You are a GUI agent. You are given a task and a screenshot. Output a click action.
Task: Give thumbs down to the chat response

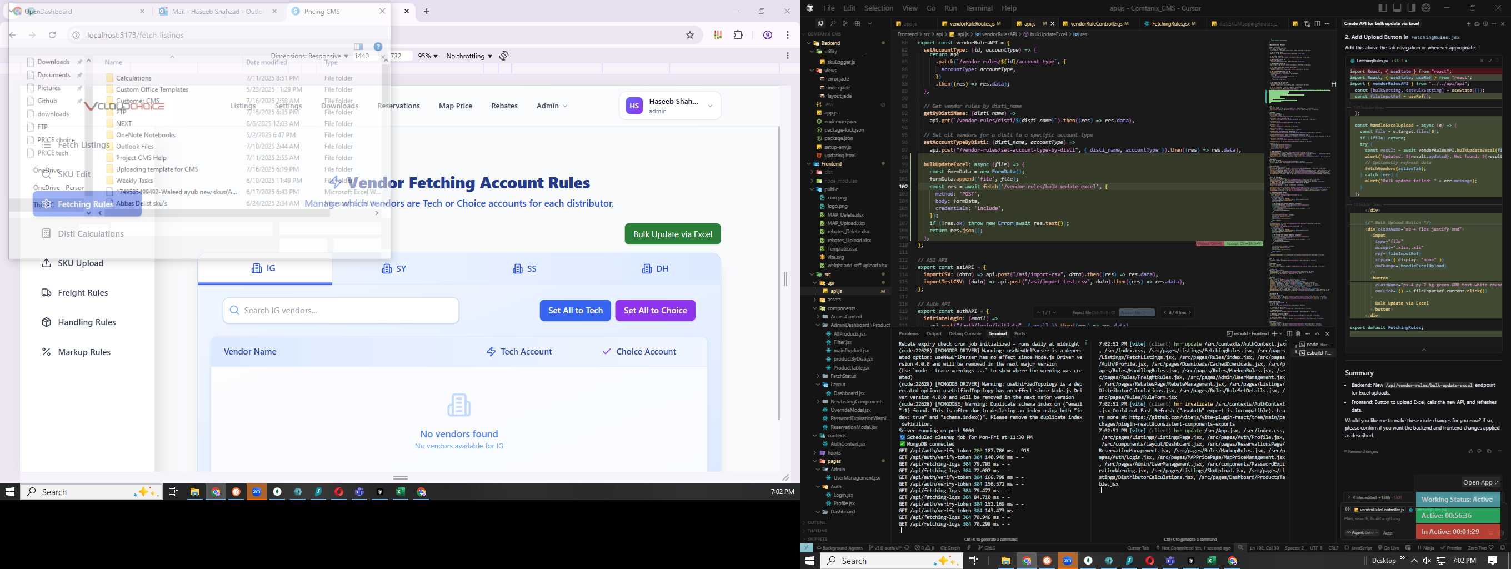pyautogui.click(x=1479, y=451)
